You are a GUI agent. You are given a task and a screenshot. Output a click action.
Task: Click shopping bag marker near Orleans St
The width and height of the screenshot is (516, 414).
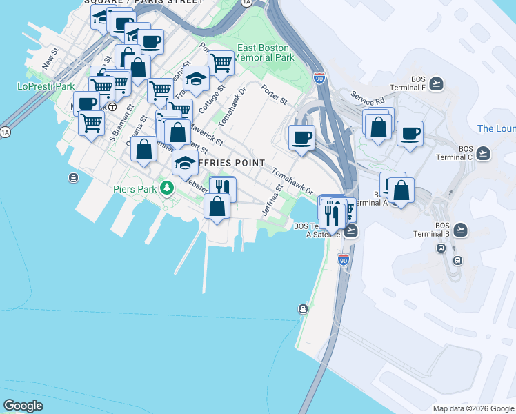click(143, 151)
